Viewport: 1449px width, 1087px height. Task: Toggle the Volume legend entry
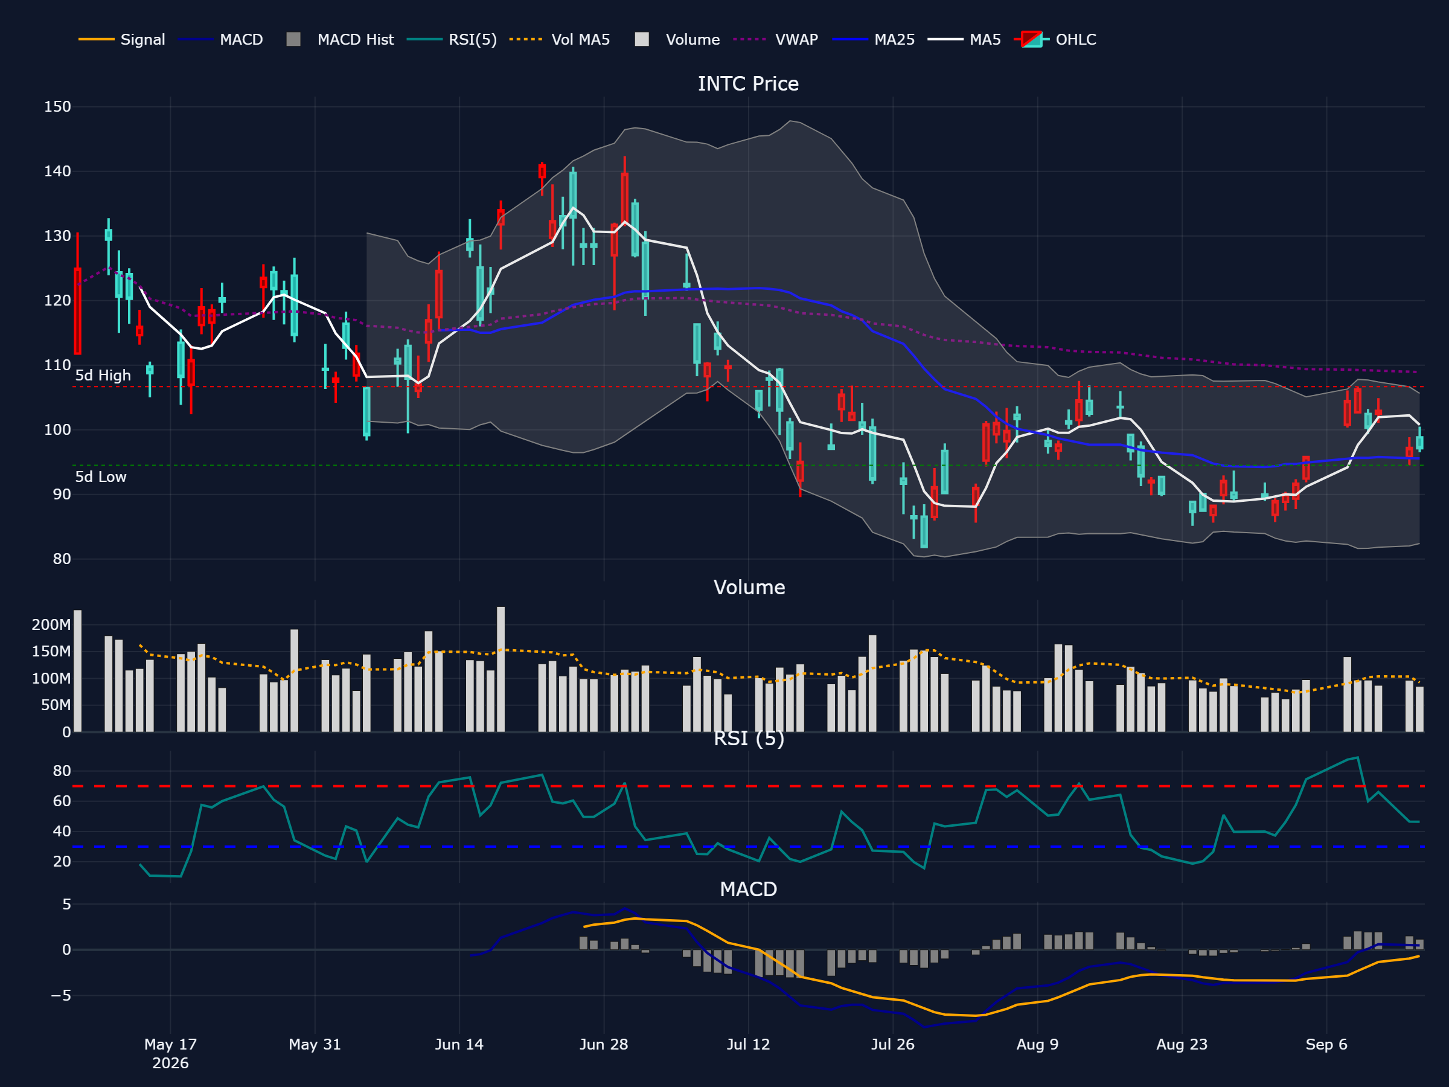click(x=677, y=39)
